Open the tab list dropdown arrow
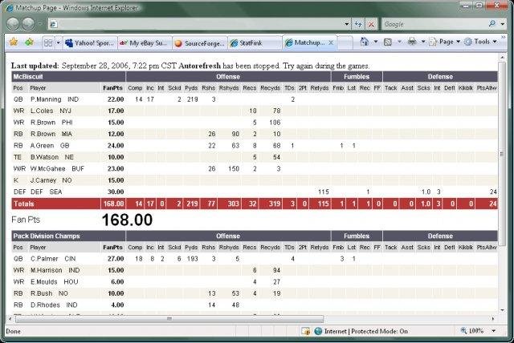This screenshot has width=514, height=343. click(58, 42)
